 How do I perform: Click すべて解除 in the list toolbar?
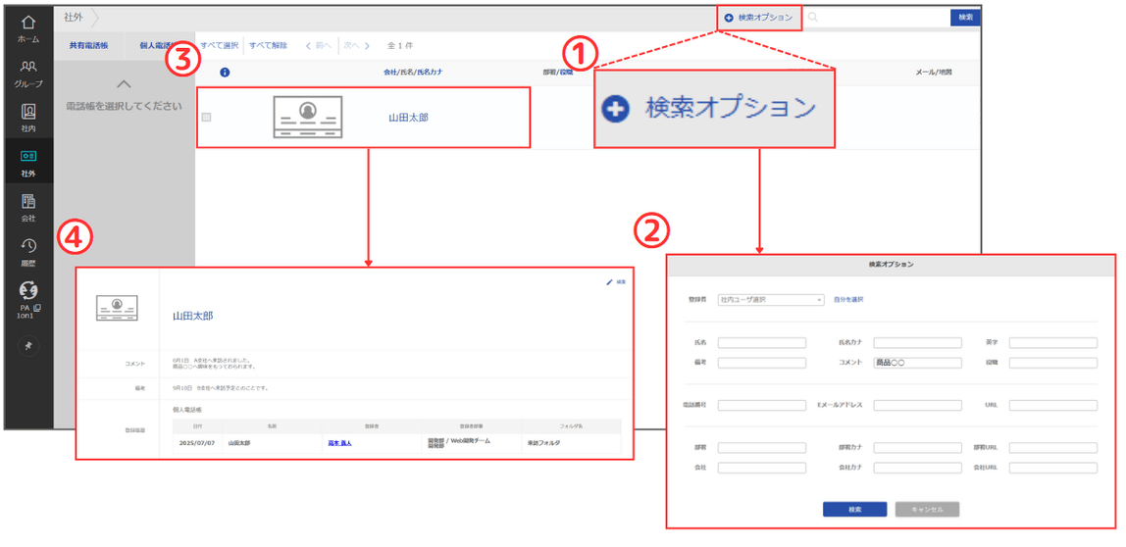point(268,45)
